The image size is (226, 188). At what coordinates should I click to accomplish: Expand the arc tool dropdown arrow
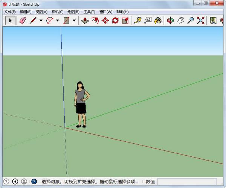(x=58, y=20)
